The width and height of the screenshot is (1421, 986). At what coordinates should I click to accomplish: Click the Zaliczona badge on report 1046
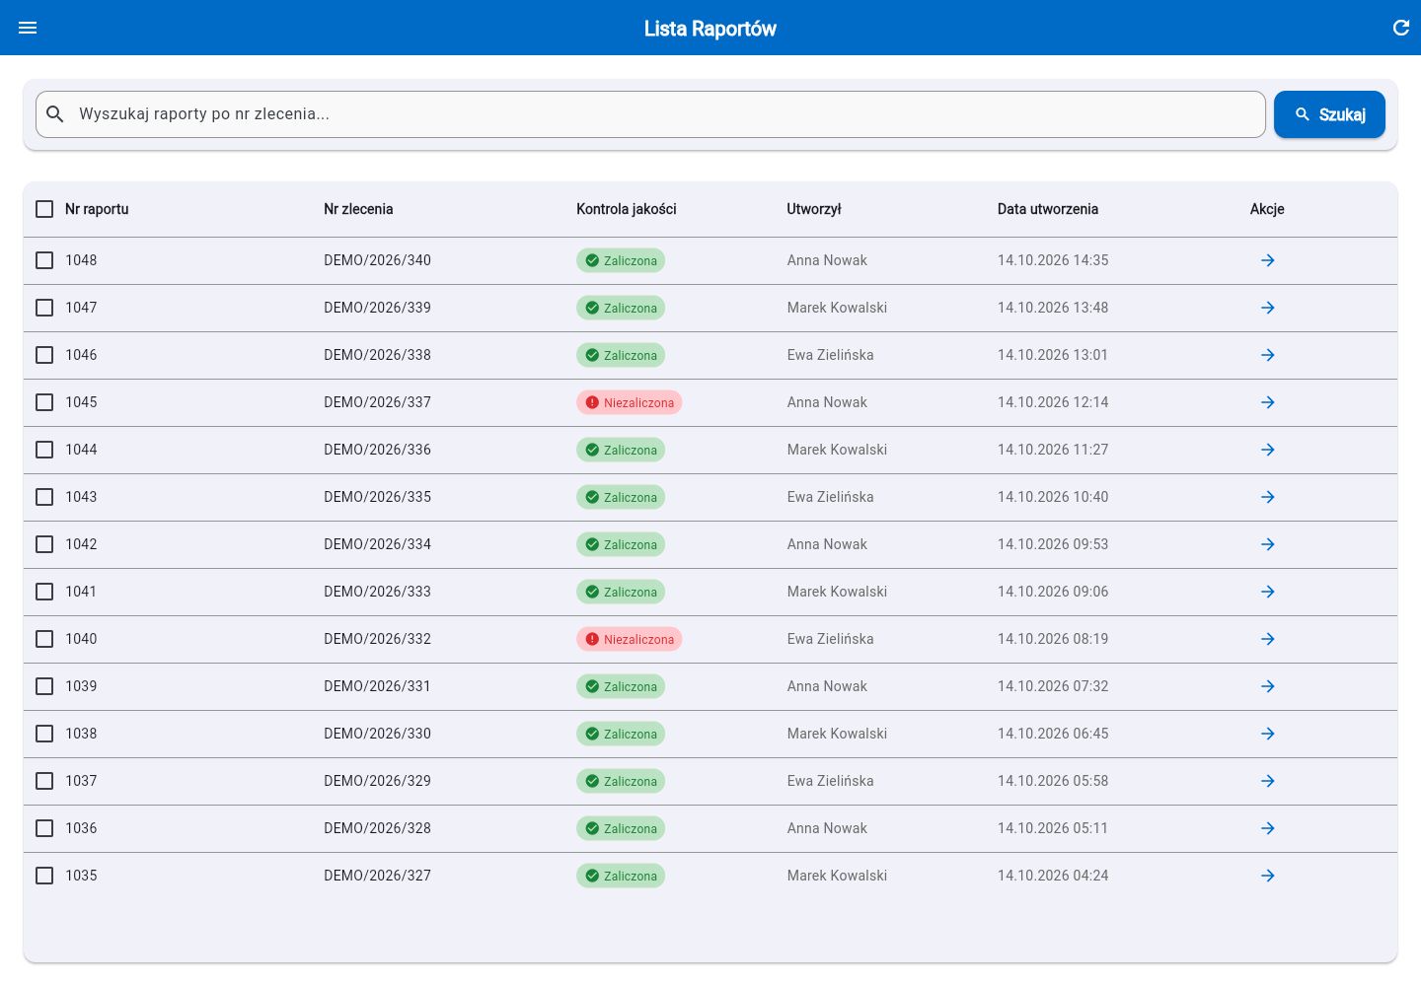pos(621,355)
